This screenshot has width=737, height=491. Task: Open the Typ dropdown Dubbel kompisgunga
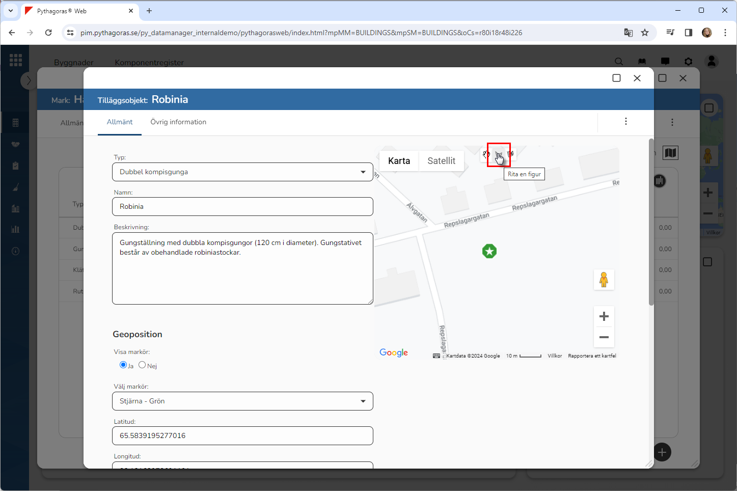(x=242, y=172)
